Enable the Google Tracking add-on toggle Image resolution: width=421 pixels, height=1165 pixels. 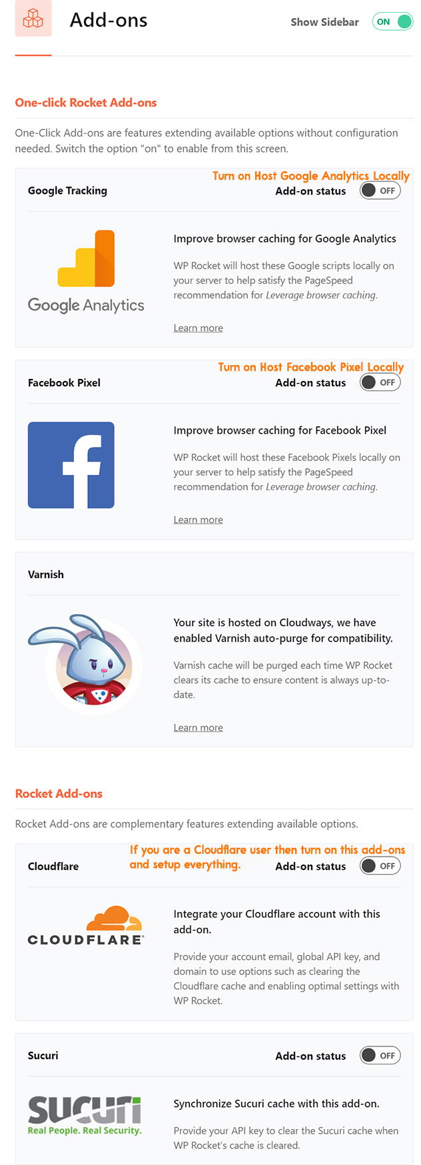(380, 191)
